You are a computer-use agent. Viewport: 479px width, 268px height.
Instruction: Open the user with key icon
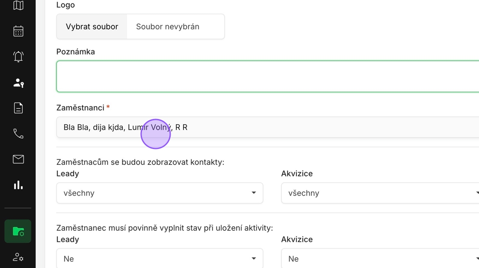(x=18, y=83)
